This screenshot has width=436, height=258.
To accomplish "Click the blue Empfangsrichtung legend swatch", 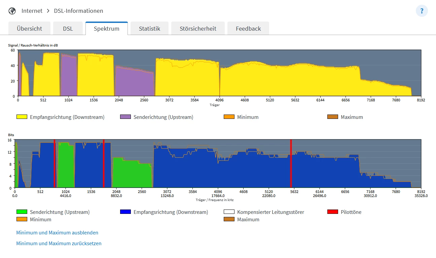I will click(125, 212).
